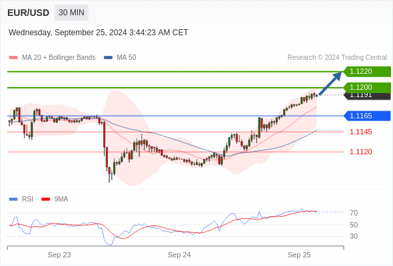Click the blue upward forecast arrow

(x=330, y=83)
